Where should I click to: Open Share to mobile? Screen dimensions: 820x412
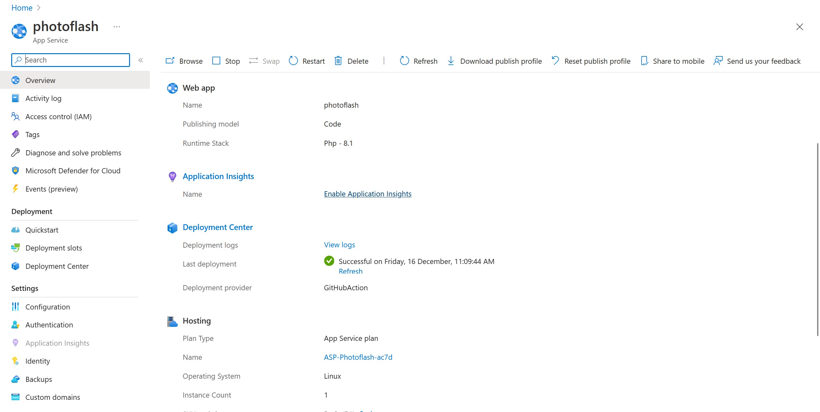tap(673, 61)
